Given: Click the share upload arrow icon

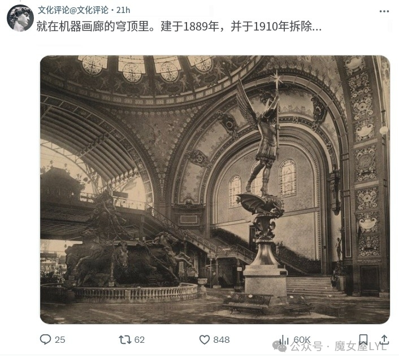Looking at the screenshot, I should (384, 339).
